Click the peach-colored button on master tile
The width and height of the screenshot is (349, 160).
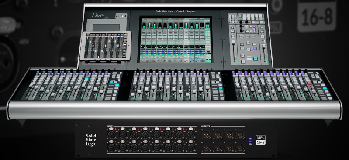pos(251,27)
